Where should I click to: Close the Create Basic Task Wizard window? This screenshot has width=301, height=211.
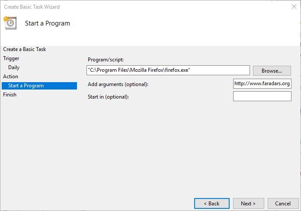tap(294, 7)
